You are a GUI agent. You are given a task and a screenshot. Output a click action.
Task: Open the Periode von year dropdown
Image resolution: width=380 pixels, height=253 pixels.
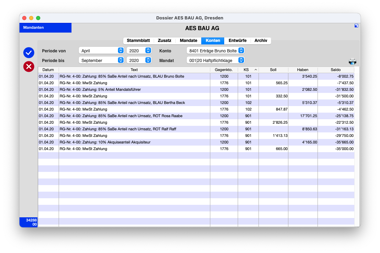(x=139, y=51)
